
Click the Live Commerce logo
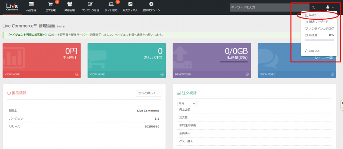click(12, 7)
